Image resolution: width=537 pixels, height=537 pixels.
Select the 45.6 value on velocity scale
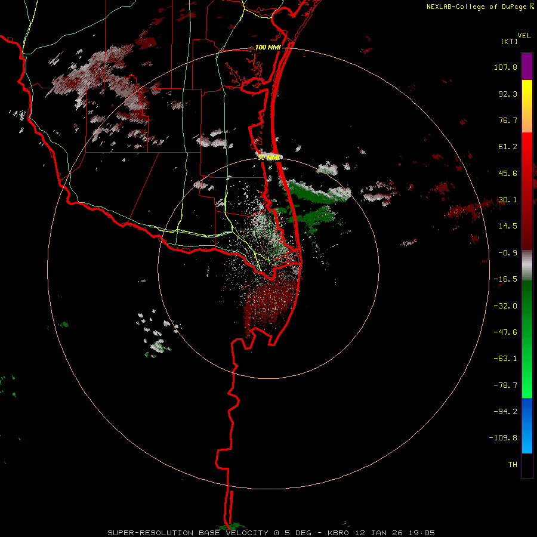pos(508,173)
